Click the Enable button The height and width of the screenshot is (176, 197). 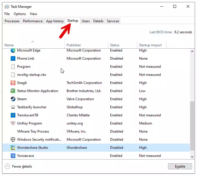click(180, 166)
